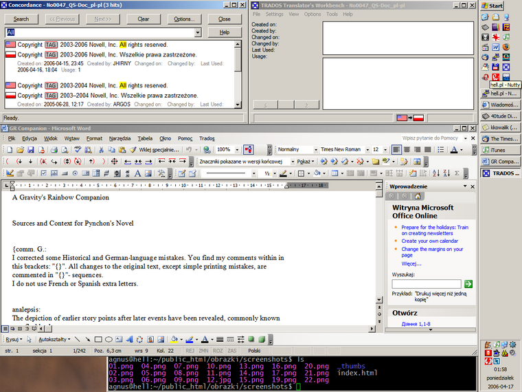Screen dimensions: 522x392
Task: Run spelling check with the ABC checkmark icon
Action: pyautogui.click(x=78, y=150)
